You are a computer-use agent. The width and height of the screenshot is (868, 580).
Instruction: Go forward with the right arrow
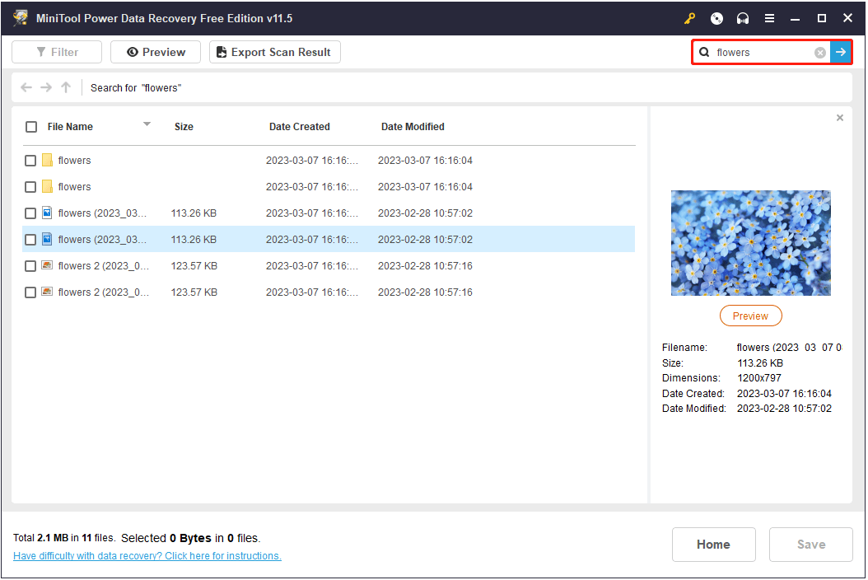pyautogui.click(x=46, y=87)
